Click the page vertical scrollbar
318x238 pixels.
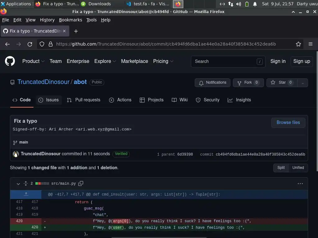pos(317,111)
